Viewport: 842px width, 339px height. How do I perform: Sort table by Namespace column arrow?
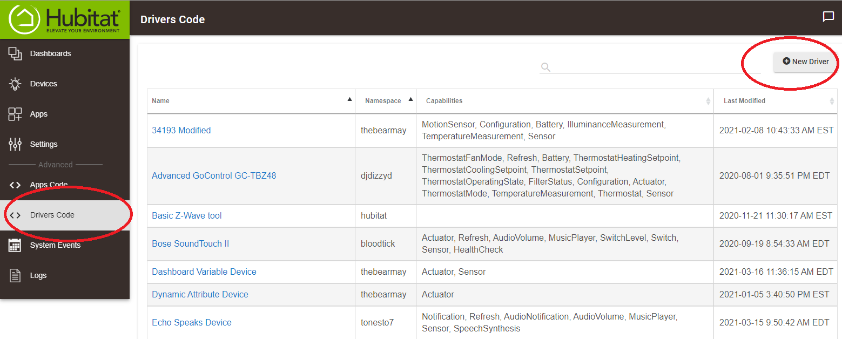click(x=410, y=100)
